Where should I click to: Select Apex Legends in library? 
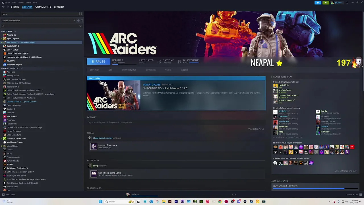pyautogui.click(x=13, y=39)
